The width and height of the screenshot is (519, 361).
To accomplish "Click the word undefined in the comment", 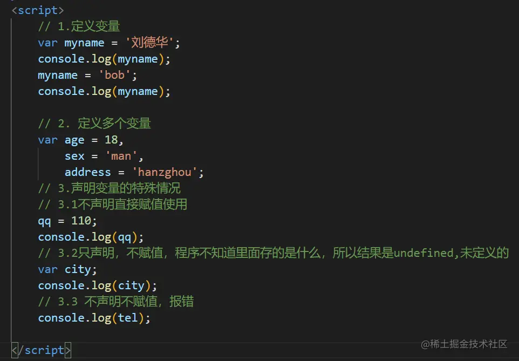I will [424, 253].
